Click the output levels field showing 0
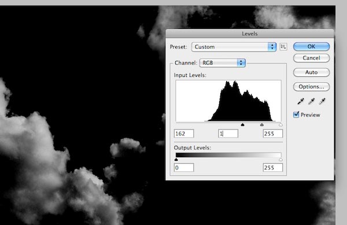The width and height of the screenshot is (347, 225). [x=184, y=168]
